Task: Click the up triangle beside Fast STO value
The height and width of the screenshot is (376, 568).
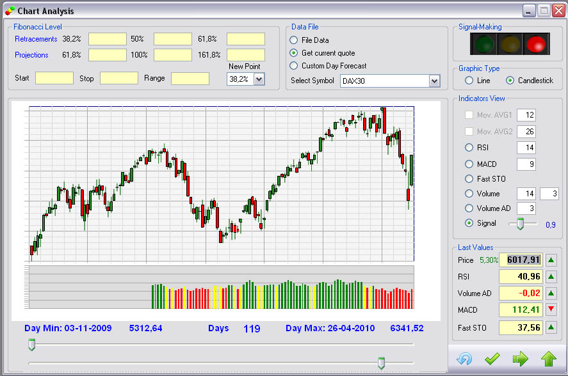Action: tap(551, 327)
